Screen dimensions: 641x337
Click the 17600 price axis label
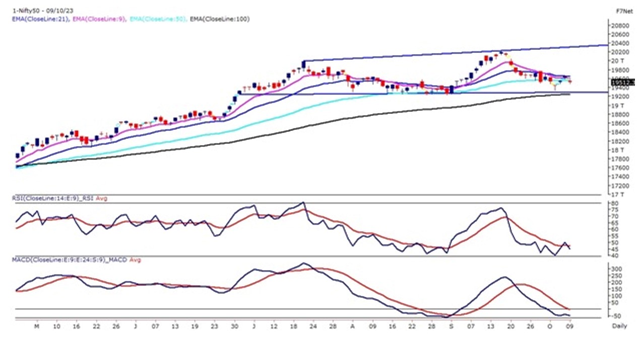(619, 168)
